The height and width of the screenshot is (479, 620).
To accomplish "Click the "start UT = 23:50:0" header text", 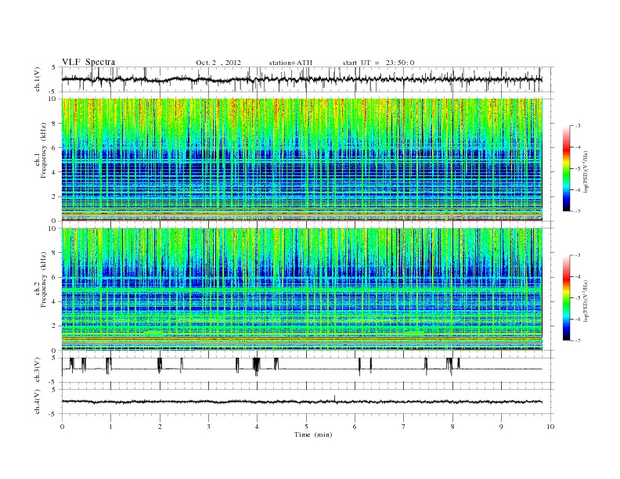I will [378, 63].
